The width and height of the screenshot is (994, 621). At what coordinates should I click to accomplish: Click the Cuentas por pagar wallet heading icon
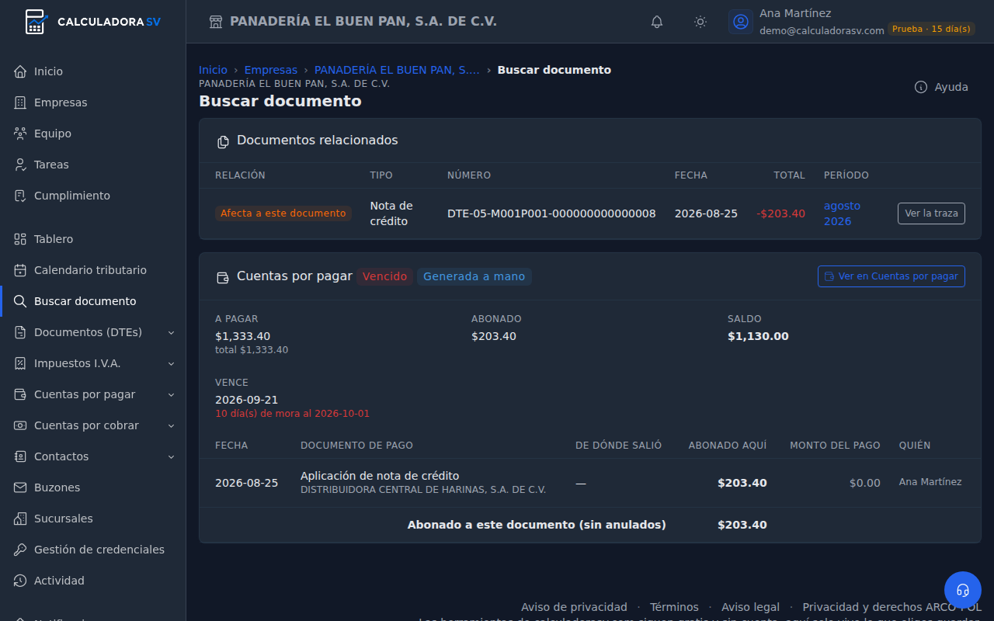(223, 277)
